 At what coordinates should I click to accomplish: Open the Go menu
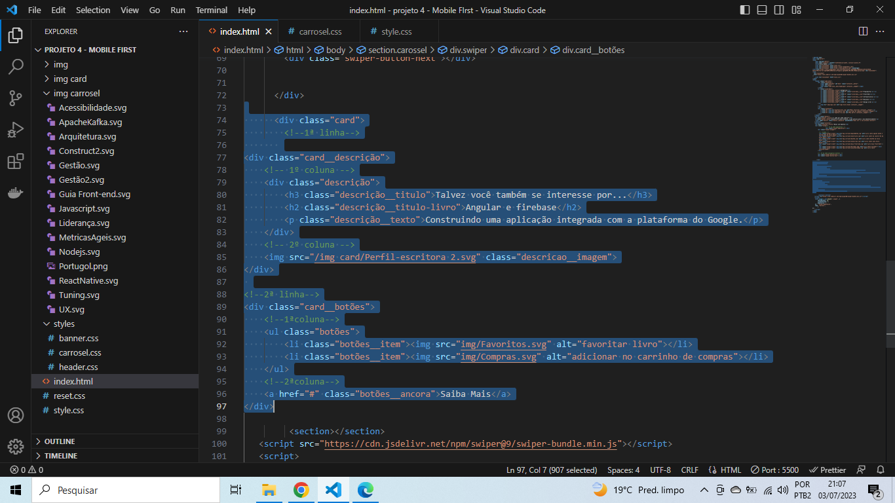tap(155, 10)
